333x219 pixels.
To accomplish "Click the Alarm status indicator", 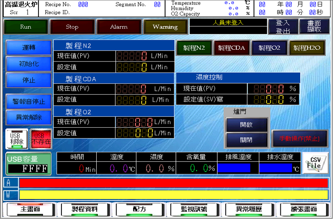I will (119, 27).
